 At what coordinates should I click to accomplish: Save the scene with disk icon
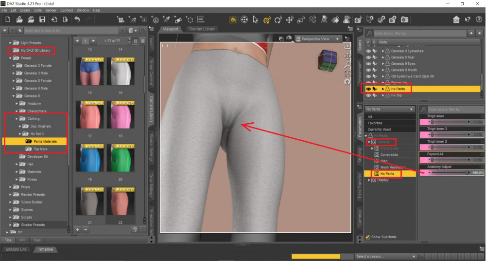(x=42, y=19)
